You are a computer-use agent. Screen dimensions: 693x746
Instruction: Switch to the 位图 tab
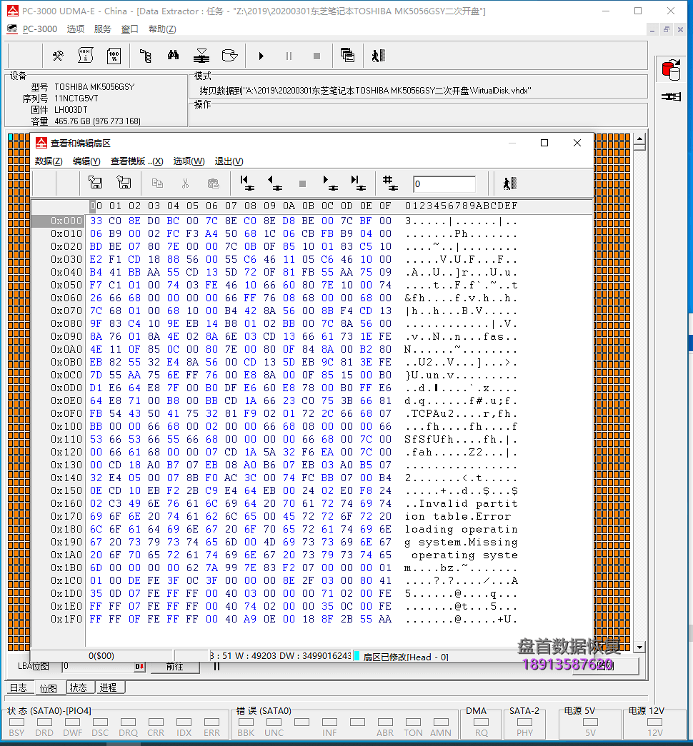point(49,688)
